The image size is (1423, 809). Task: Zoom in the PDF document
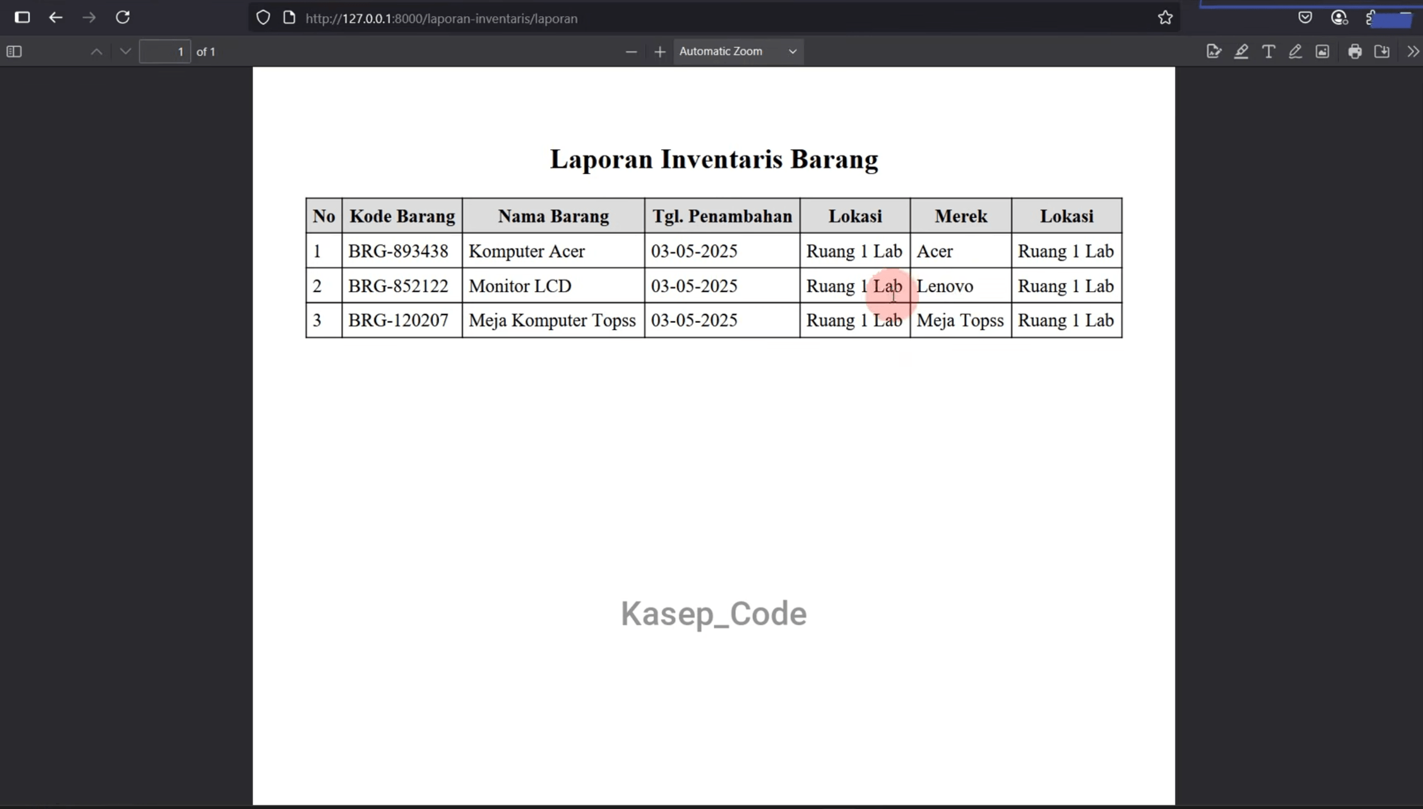click(660, 52)
